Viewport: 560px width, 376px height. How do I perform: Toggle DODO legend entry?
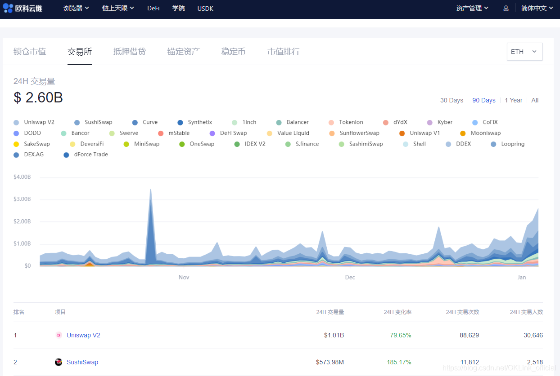(27, 133)
